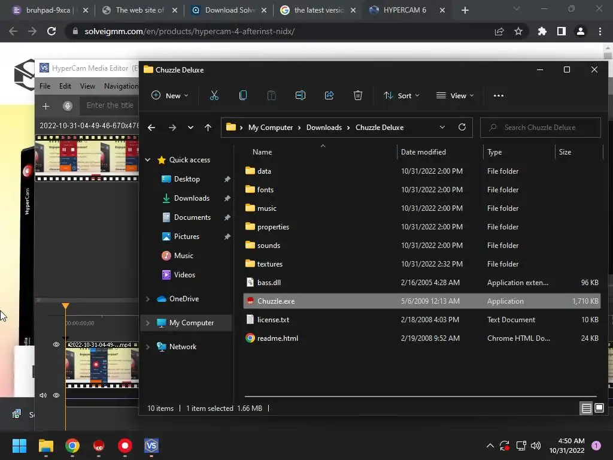Open the Windows Start menu

tap(19, 446)
